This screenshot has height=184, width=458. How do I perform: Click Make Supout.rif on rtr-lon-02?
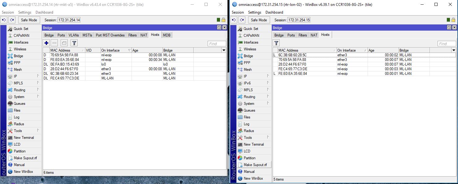pyautogui.click(x=254, y=165)
